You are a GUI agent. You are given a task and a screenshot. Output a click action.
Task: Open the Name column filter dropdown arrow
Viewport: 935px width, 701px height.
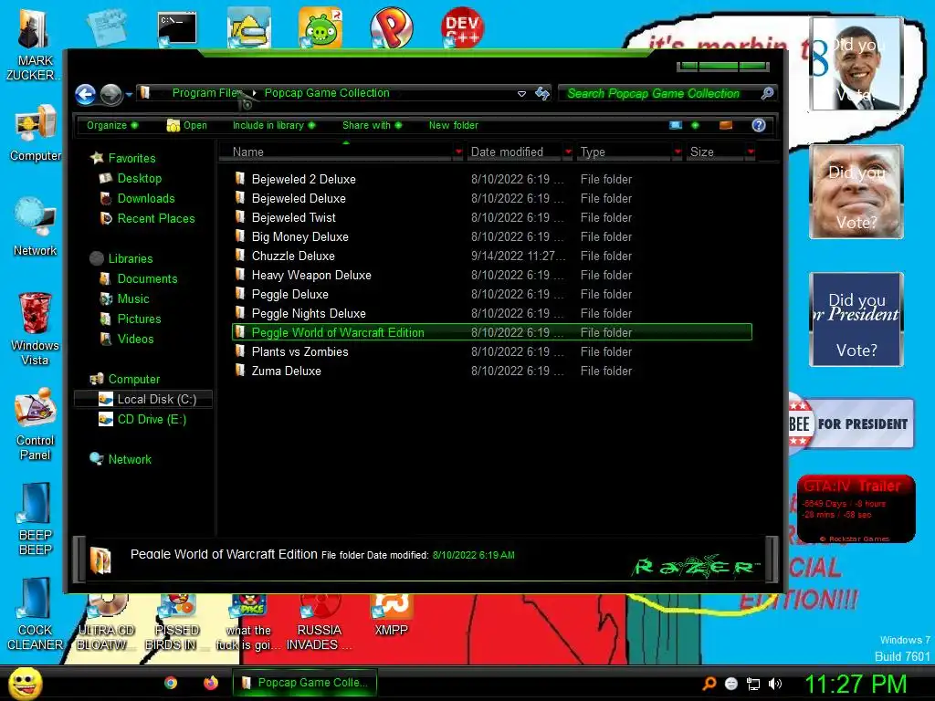click(x=458, y=152)
